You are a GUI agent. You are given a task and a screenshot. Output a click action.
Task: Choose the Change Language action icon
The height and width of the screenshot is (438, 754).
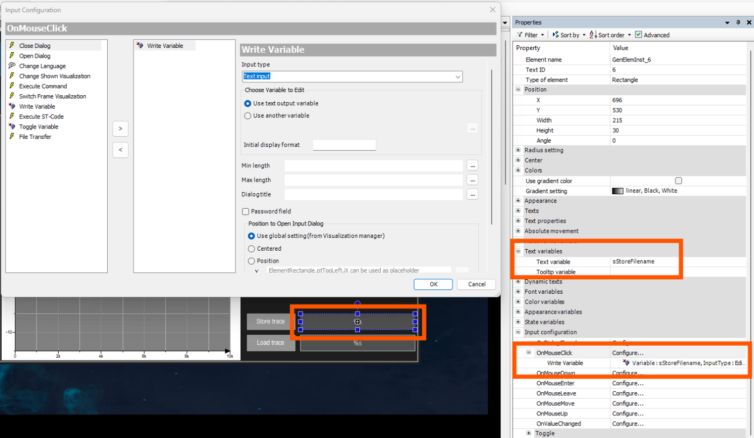(x=11, y=66)
